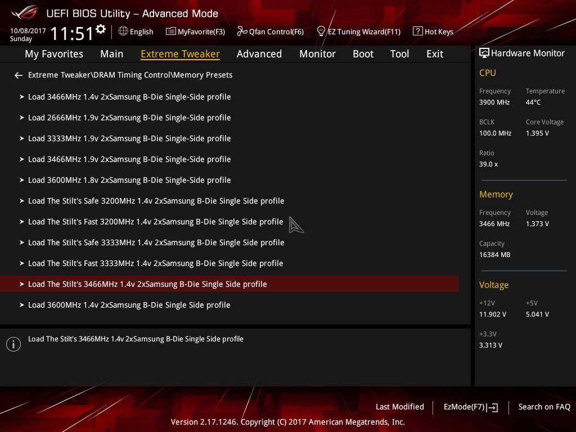Viewport: 576px width, 432px height.
Task: Open the Boot tab
Action: click(363, 54)
